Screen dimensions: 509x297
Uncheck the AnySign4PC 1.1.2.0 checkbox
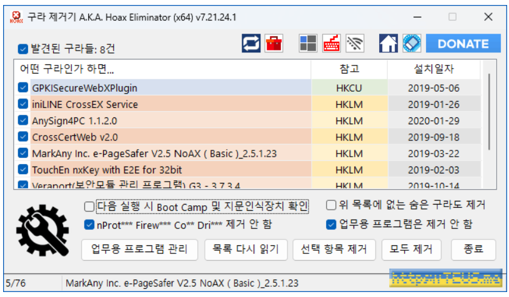pos(22,120)
